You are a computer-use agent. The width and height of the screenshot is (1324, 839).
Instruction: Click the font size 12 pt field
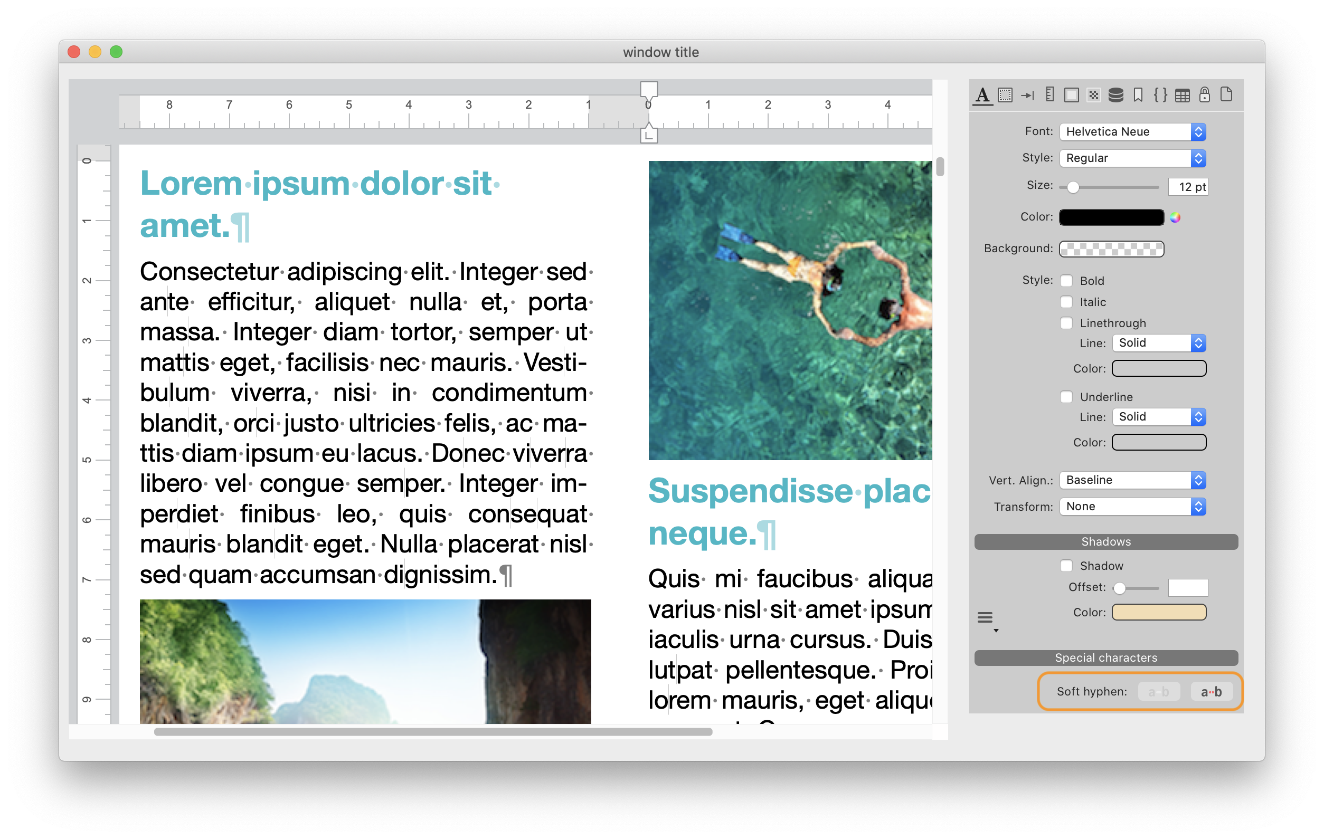(x=1188, y=187)
